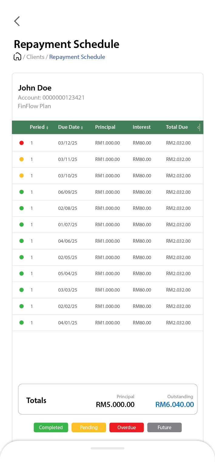Click the Total Due column header

pyautogui.click(x=177, y=127)
